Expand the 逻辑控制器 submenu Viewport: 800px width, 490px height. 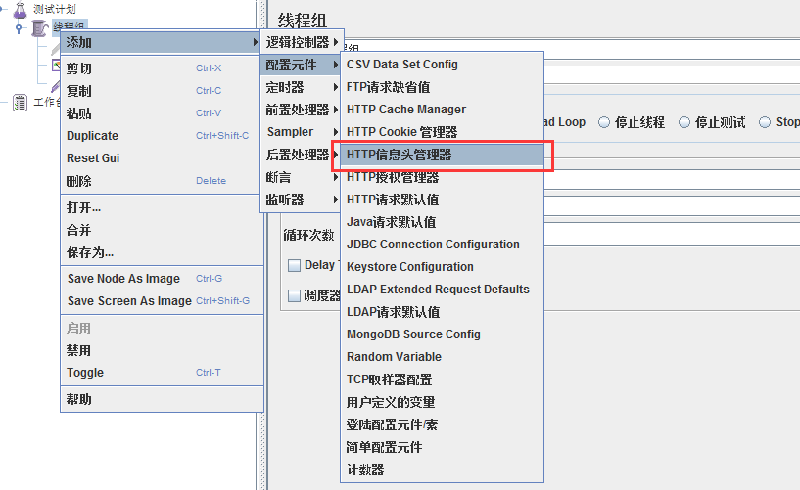click(x=302, y=42)
